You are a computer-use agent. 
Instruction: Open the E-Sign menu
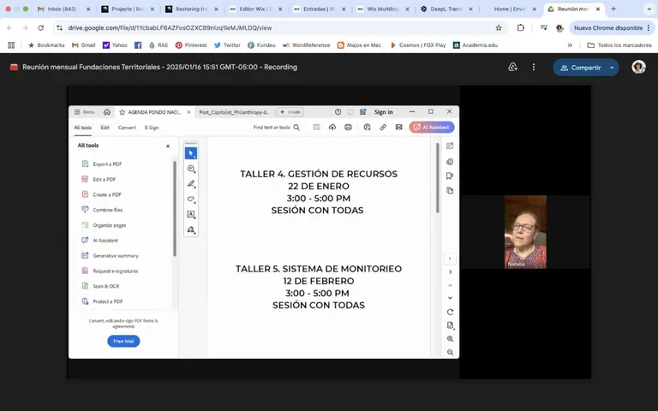coord(152,128)
